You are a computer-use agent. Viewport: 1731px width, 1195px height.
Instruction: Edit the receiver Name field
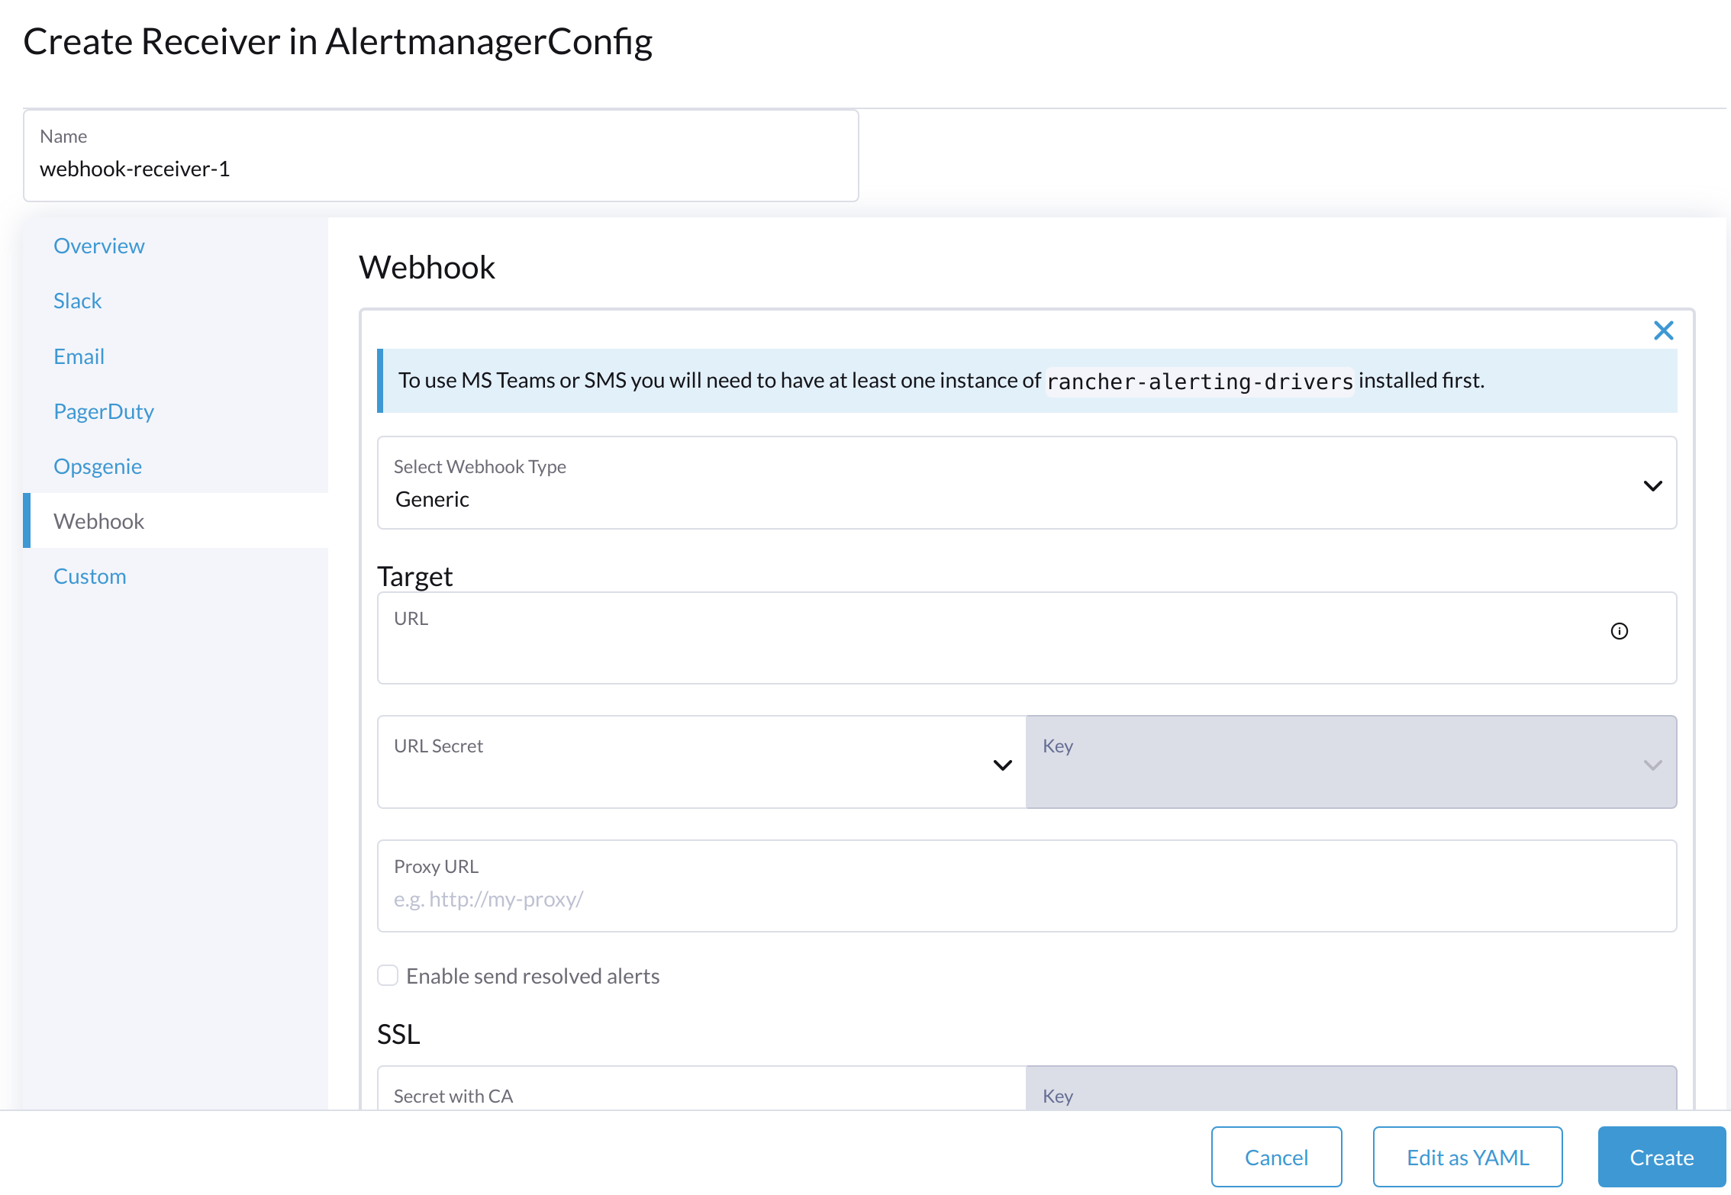[441, 169]
